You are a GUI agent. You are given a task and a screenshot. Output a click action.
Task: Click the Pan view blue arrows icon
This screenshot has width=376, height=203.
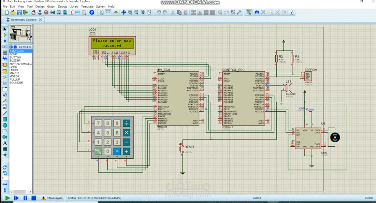click(x=124, y=13)
